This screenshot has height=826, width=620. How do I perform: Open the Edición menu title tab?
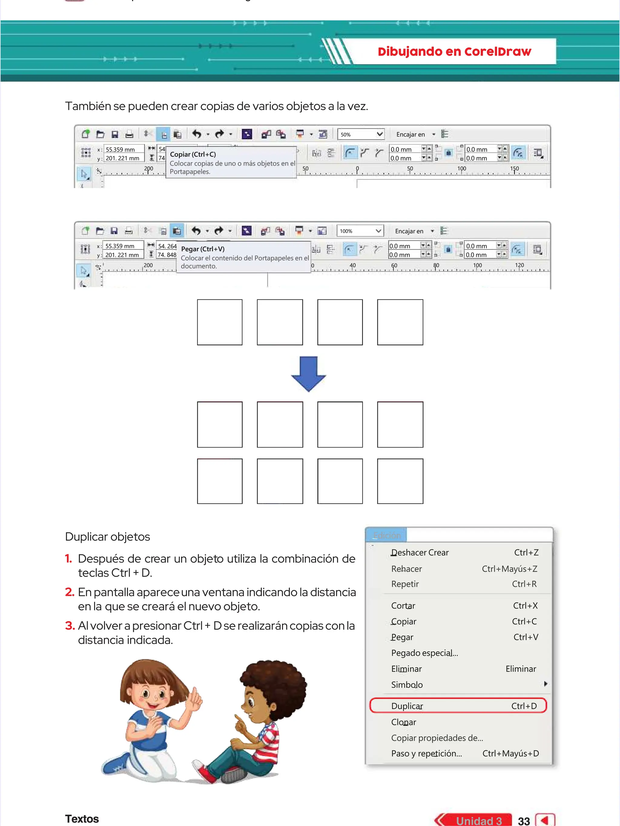[386, 535]
